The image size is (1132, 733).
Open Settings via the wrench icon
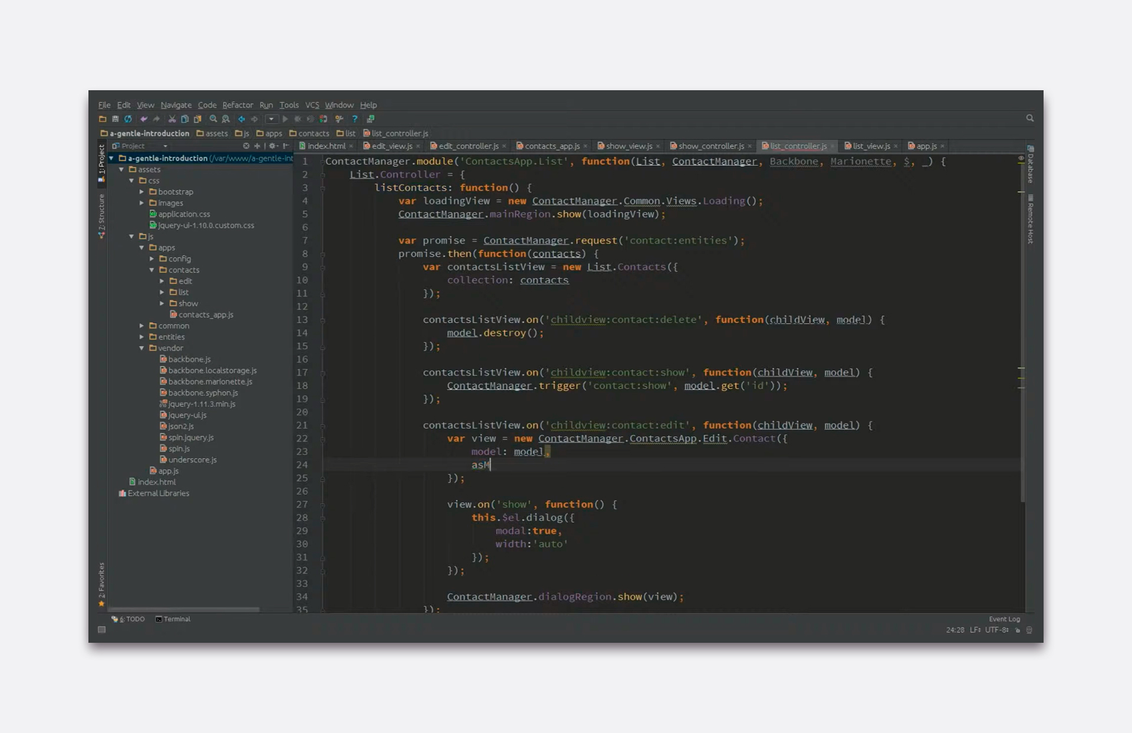coord(339,119)
